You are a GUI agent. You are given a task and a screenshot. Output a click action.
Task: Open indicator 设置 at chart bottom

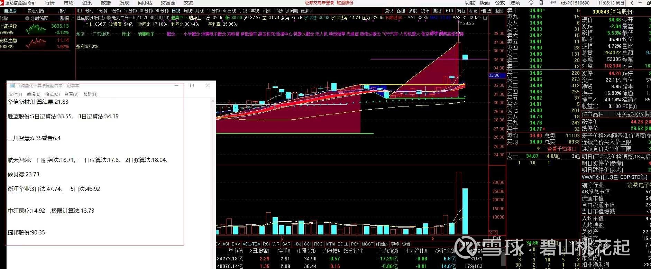[406, 244]
